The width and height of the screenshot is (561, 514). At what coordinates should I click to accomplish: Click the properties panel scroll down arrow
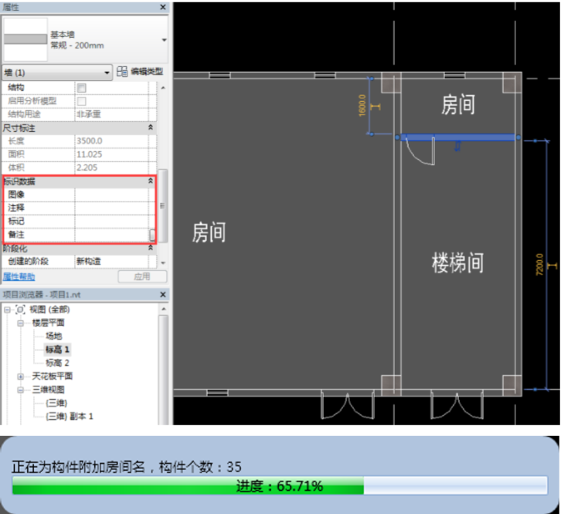coord(163,262)
